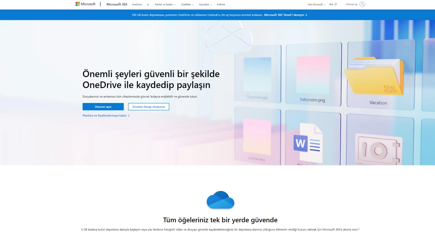Screen dimensions: 435x244
Task: Open Planlara ve fiyatlandırmaya bakın link
Action: [105, 115]
